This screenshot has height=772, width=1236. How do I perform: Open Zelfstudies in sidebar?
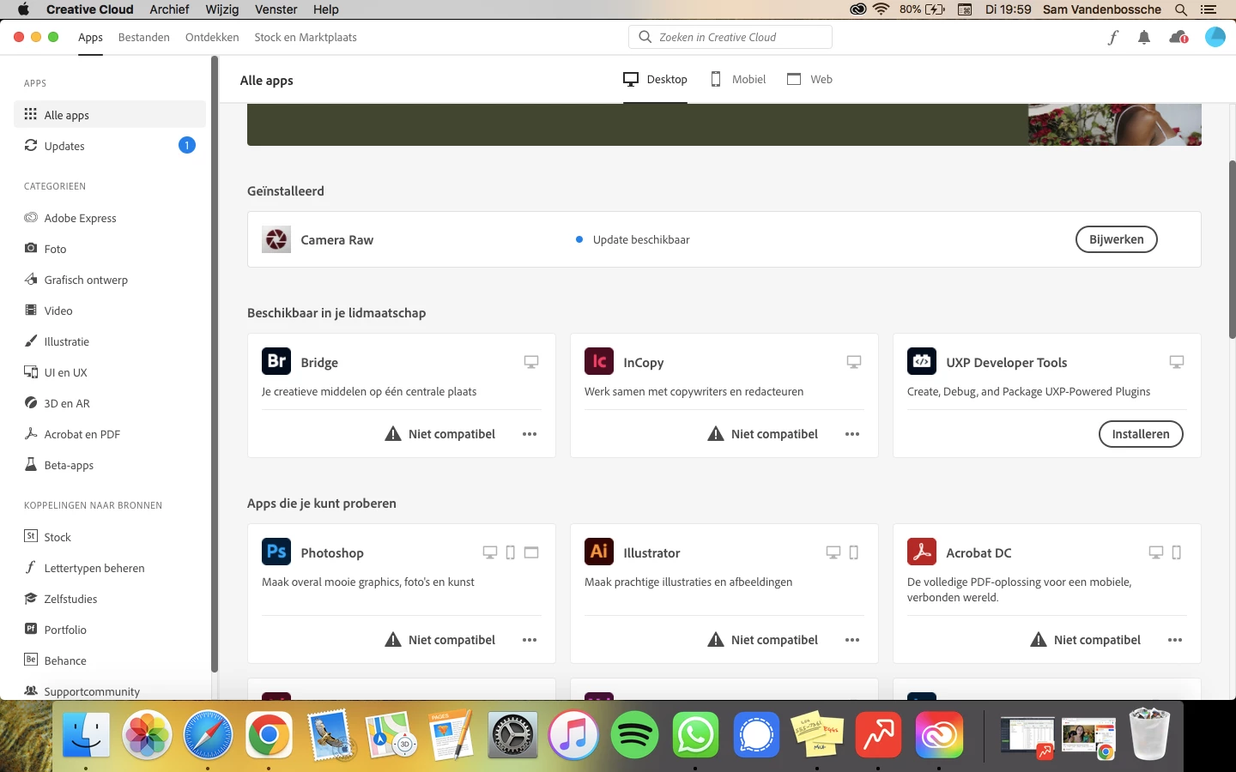click(110, 599)
